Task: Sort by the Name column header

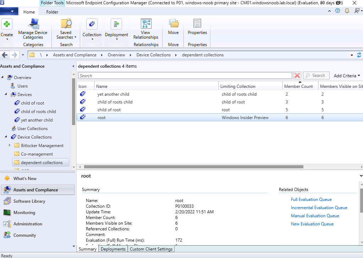Action: coord(156,86)
